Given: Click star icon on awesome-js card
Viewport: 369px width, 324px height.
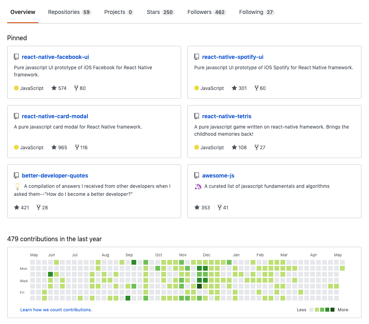Looking at the screenshot, I should 197,207.
